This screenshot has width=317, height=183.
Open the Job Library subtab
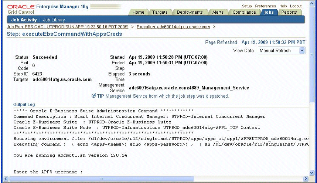[54, 20]
